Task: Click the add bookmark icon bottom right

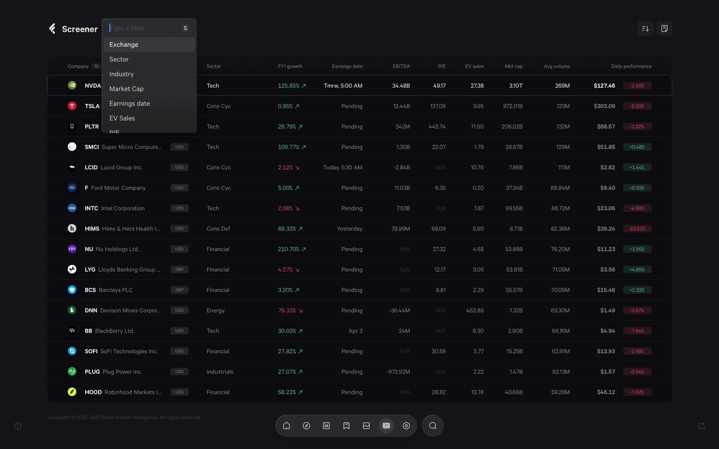Action: click(x=701, y=426)
